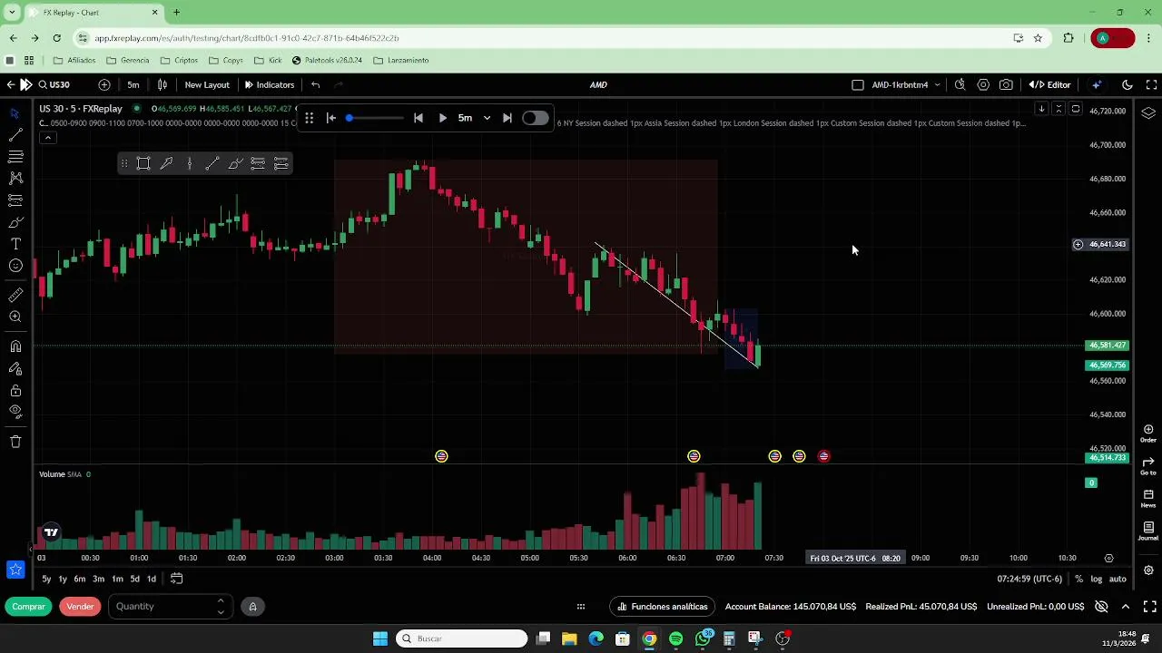Select the 5d range tab
1162x653 pixels.
134,579
